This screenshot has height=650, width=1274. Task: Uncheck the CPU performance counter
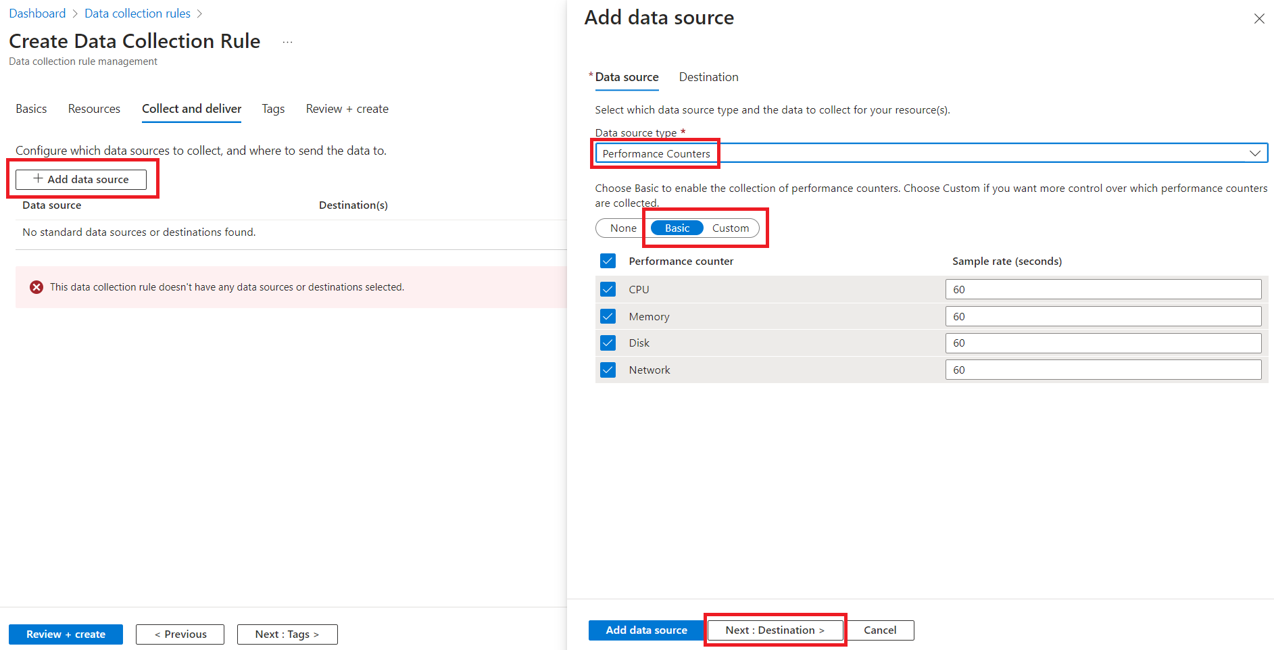pos(608,290)
